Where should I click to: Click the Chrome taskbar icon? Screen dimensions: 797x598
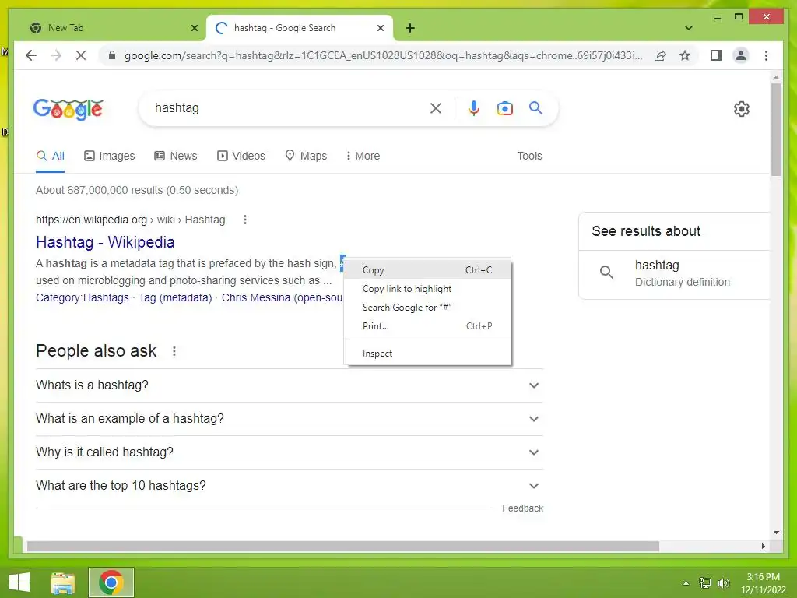click(111, 582)
